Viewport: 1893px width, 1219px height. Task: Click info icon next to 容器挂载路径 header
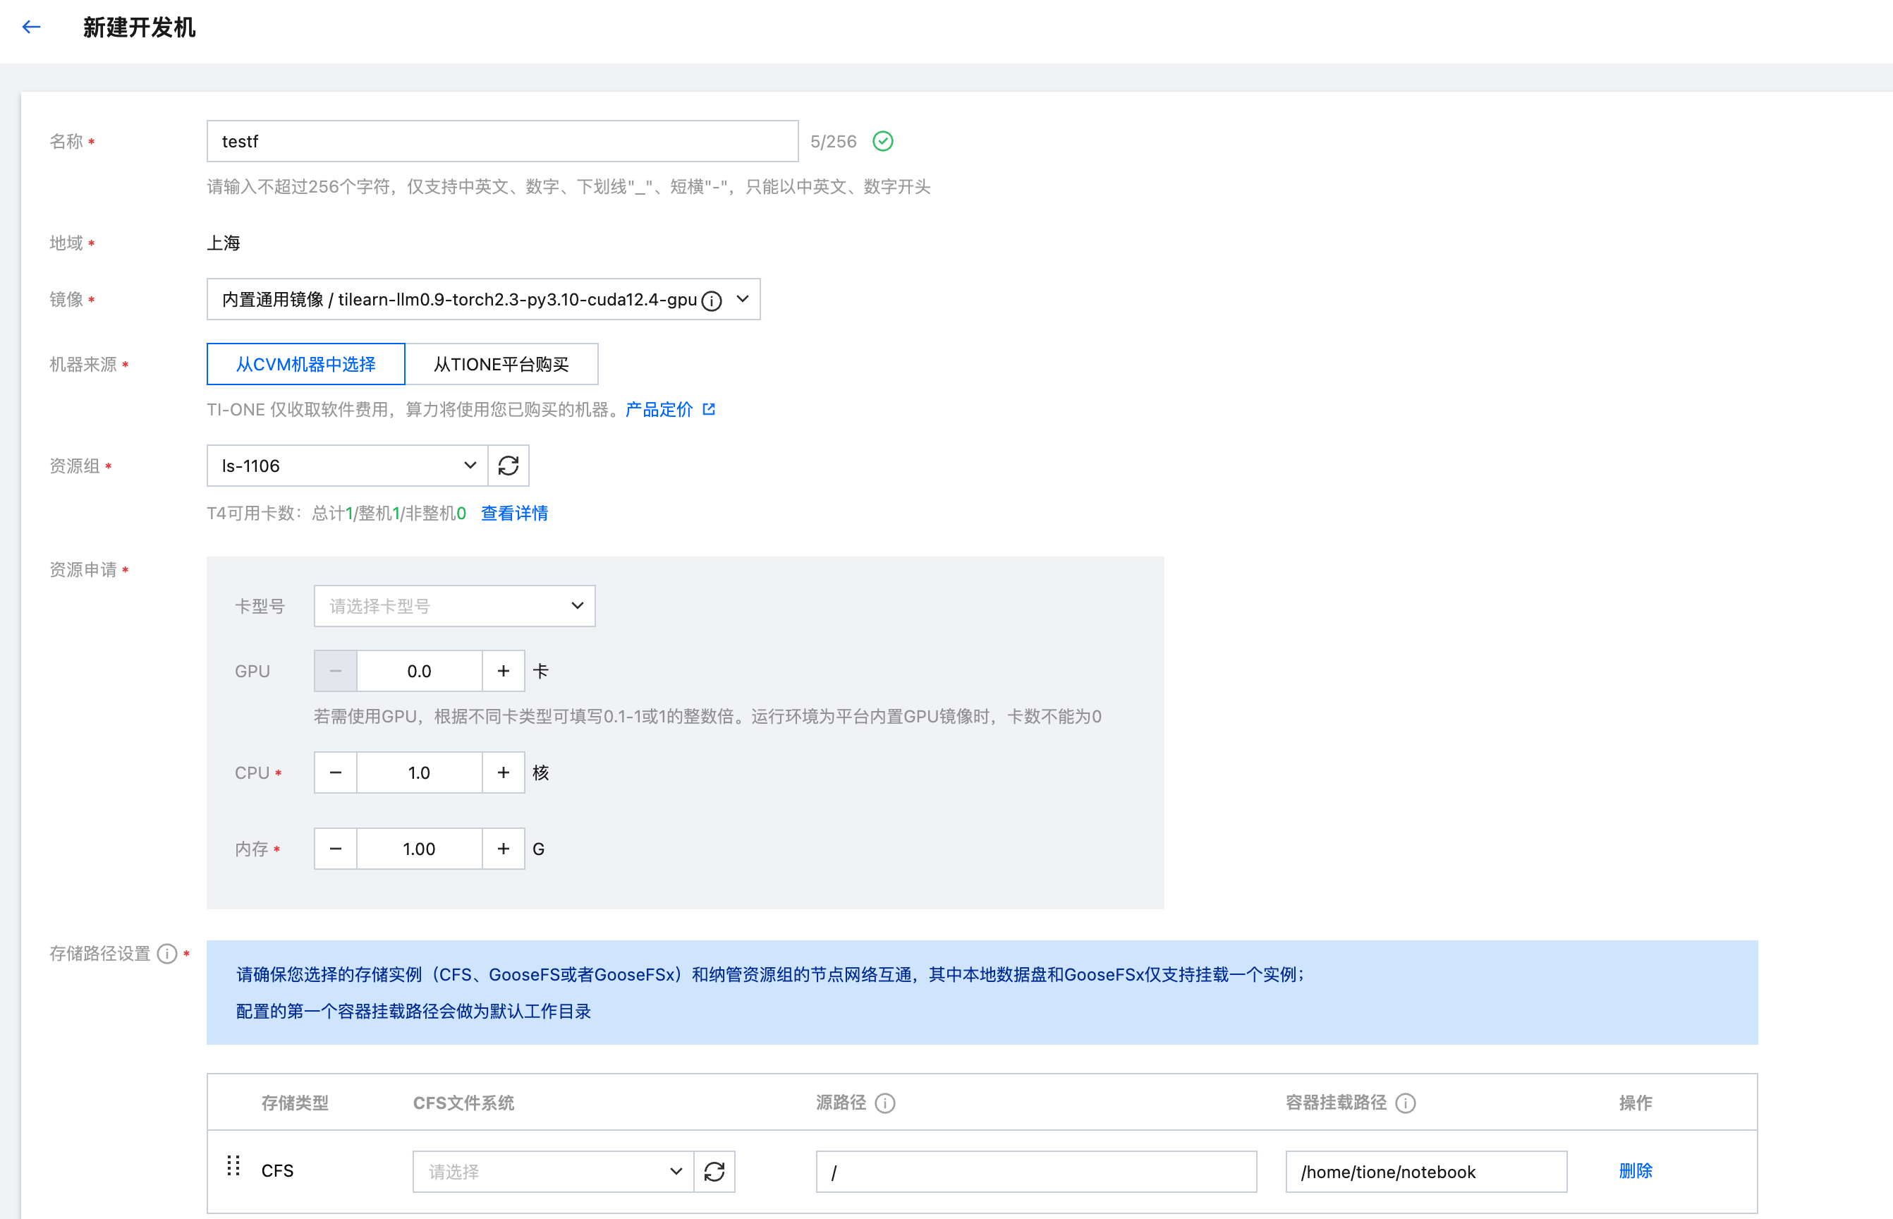1405,1103
